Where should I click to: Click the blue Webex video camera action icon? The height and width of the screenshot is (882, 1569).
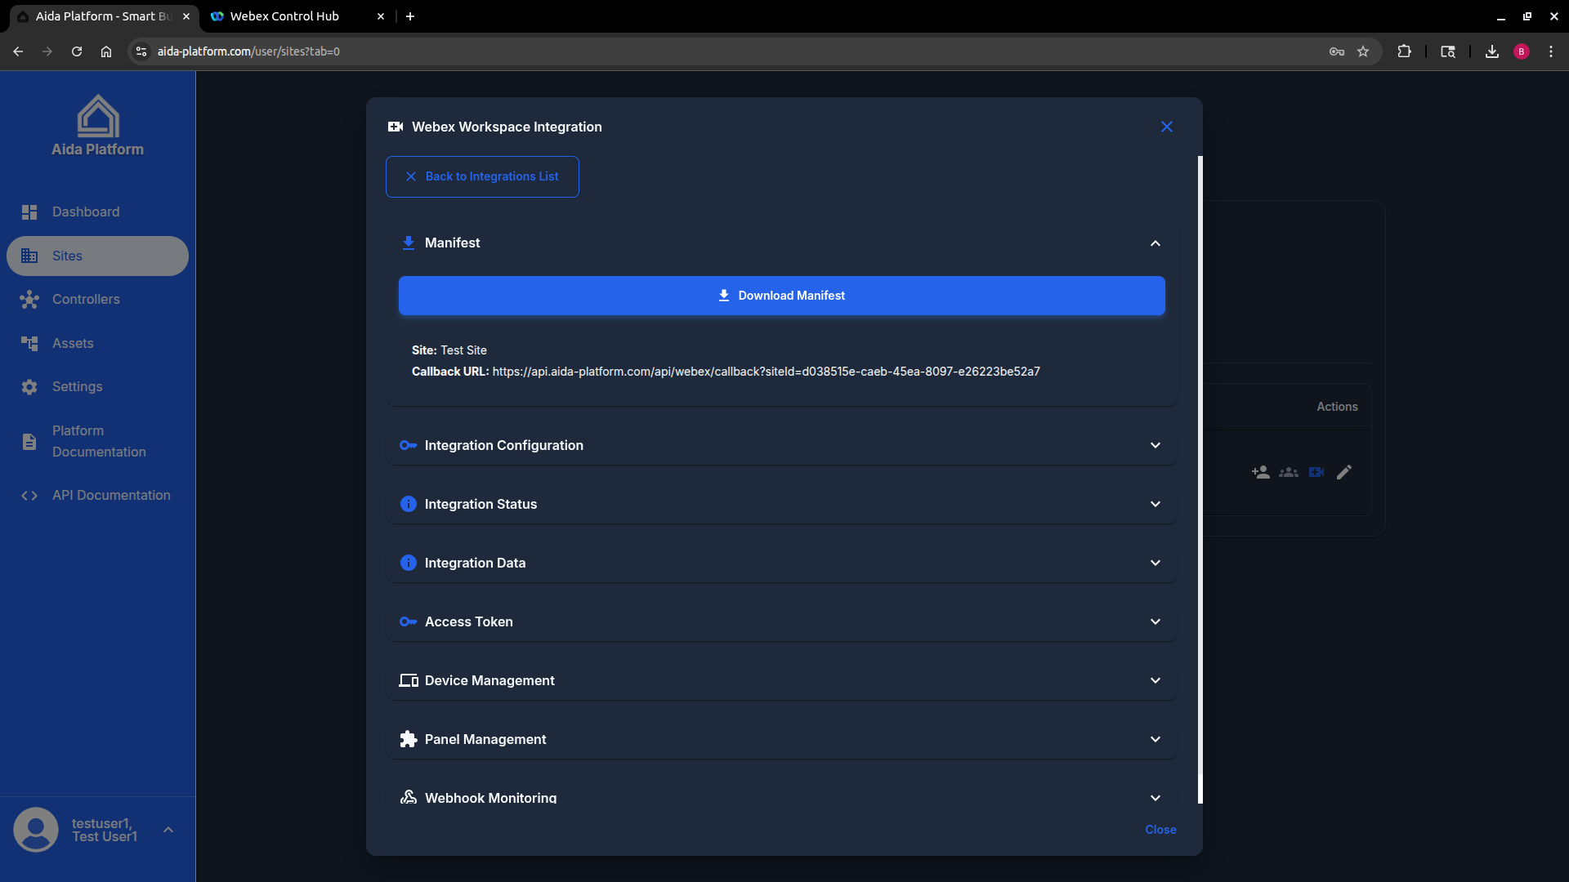click(x=1316, y=472)
